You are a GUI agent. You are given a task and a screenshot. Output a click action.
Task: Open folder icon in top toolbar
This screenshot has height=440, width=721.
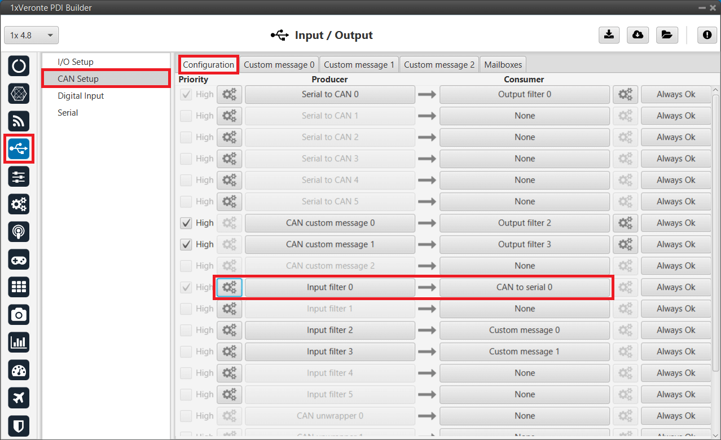click(x=666, y=35)
